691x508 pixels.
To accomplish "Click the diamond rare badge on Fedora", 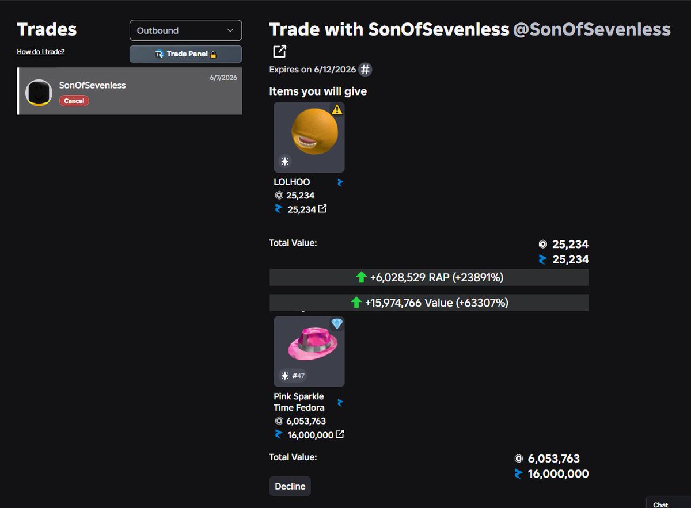I will pos(337,324).
